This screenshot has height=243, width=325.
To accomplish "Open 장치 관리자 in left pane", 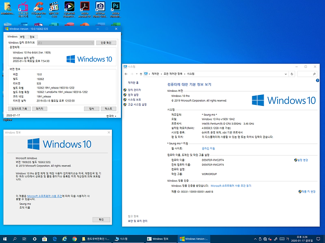I will (135, 90).
